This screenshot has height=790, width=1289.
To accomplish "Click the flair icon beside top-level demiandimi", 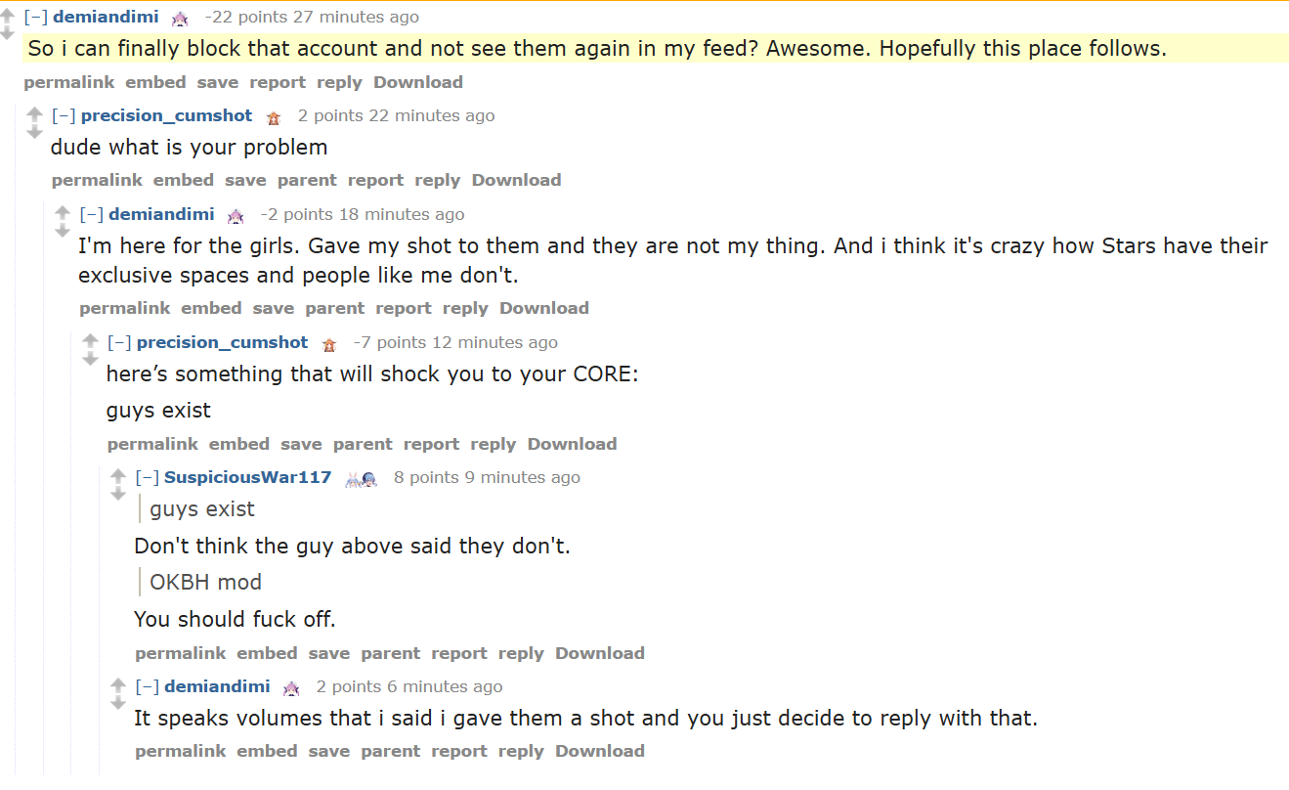I will pos(180,18).
